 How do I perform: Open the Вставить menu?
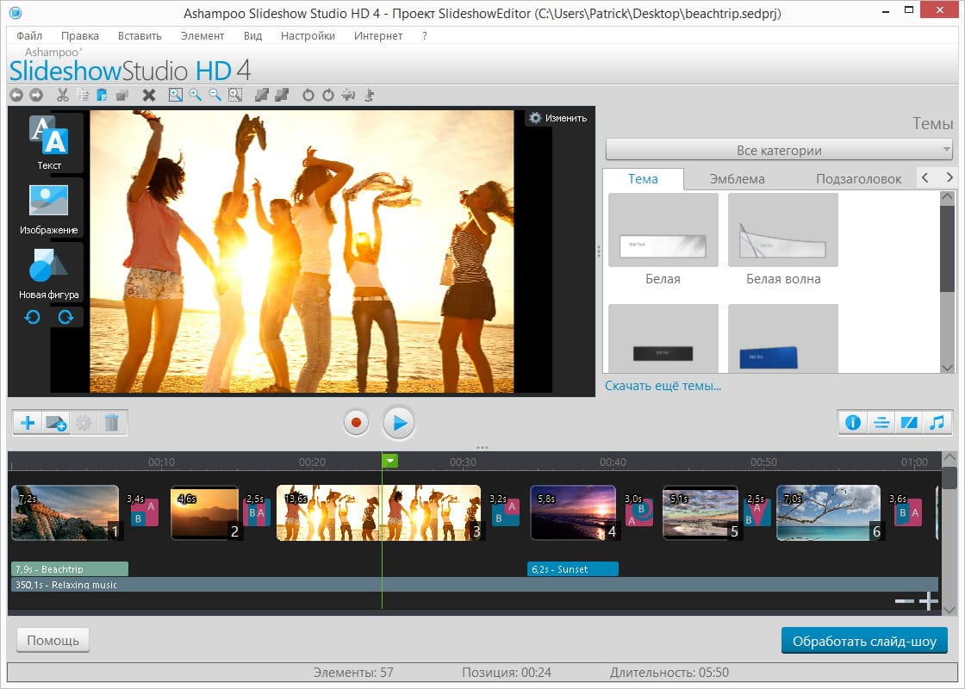(140, 35)
